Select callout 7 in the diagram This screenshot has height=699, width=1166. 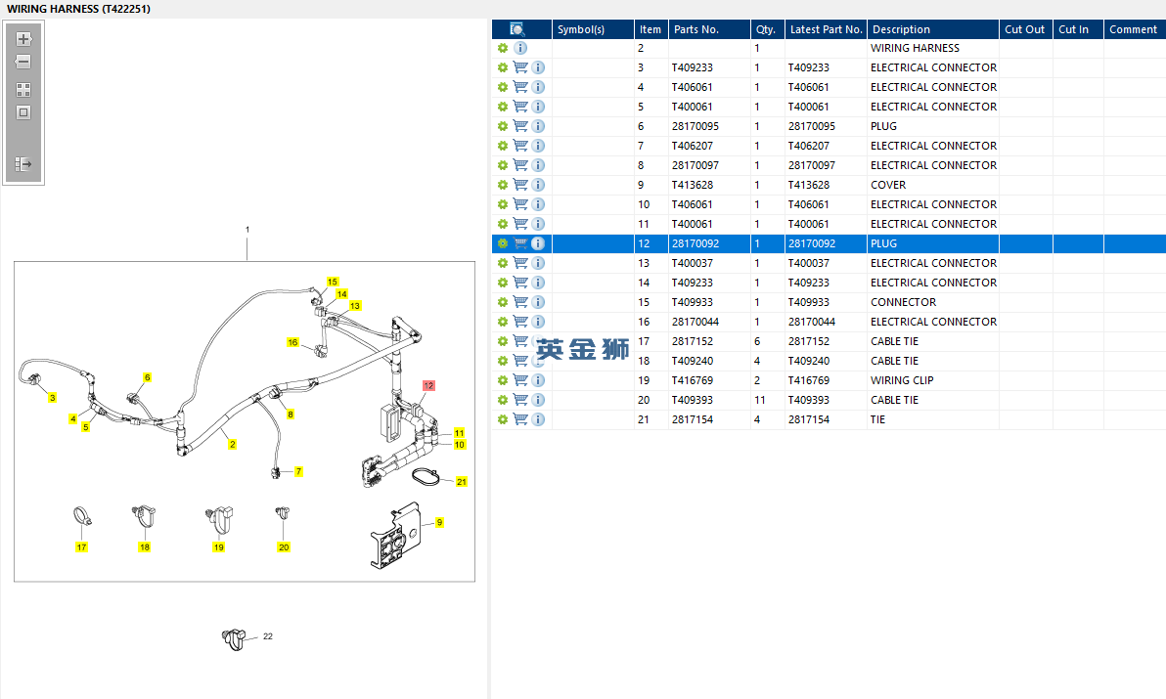coord(299,471)
